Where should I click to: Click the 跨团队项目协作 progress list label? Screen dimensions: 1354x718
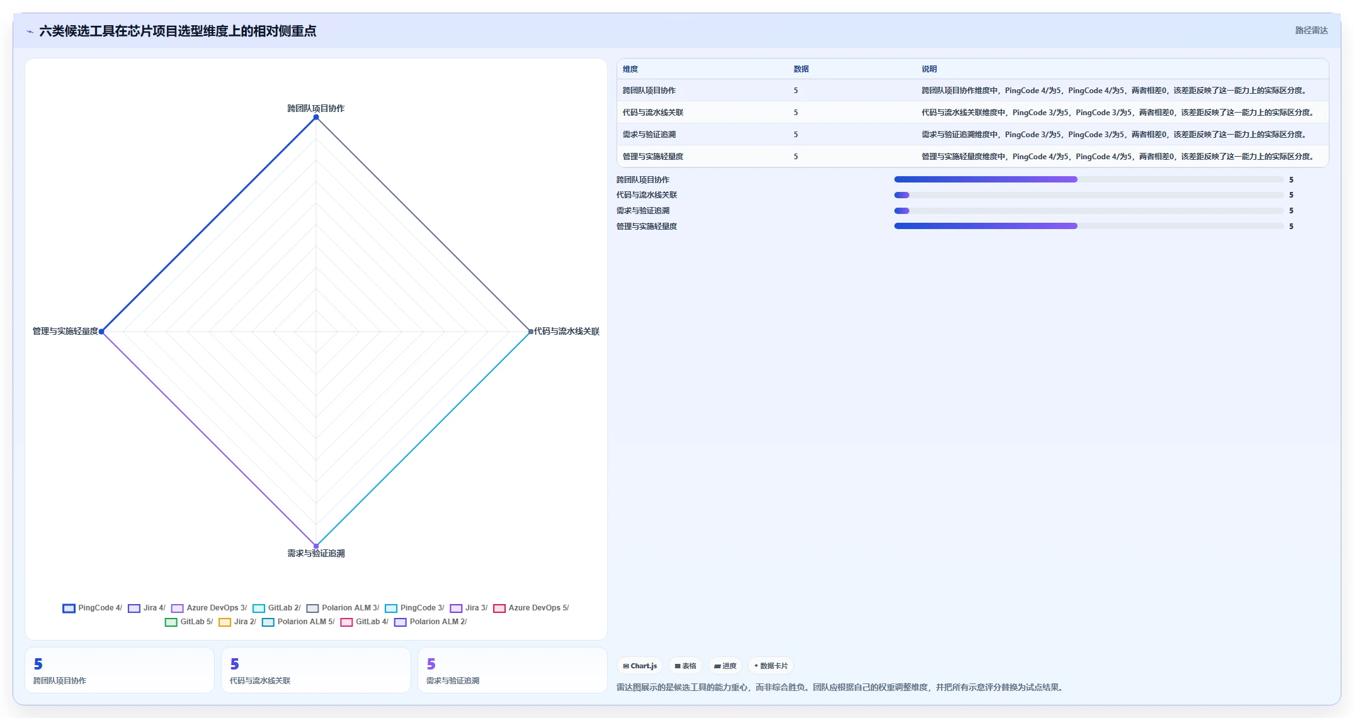pos(643,180)
